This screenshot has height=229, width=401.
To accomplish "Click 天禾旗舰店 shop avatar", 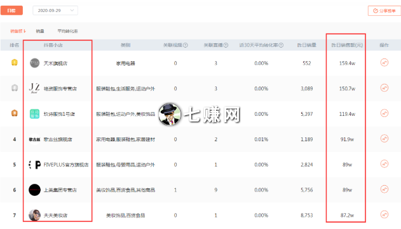I will [34, 63].
